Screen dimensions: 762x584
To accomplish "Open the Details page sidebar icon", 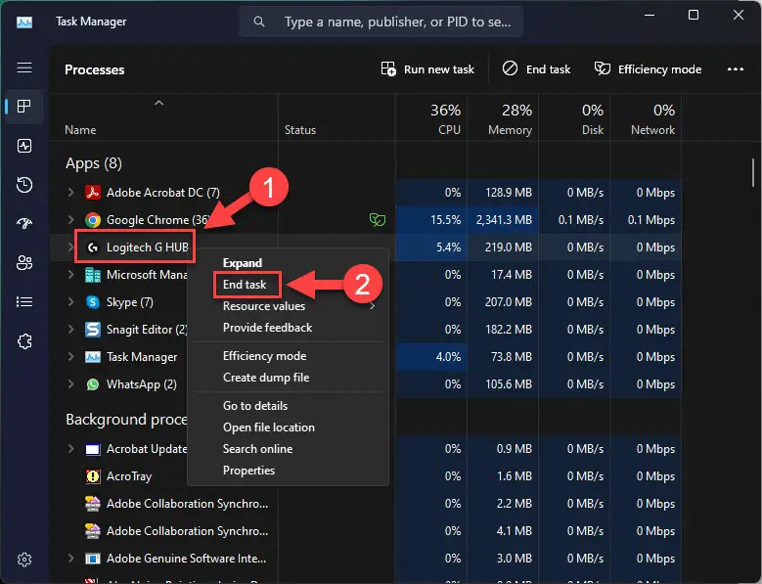I will [x=24, y=302].
